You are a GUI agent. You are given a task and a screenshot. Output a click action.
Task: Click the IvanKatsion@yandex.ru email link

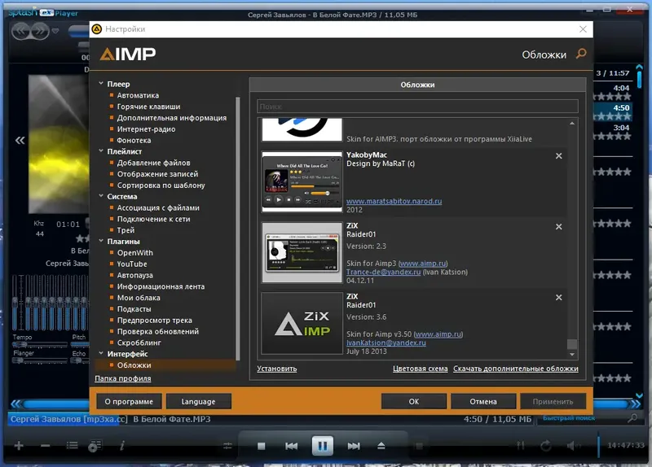(385, 343)
